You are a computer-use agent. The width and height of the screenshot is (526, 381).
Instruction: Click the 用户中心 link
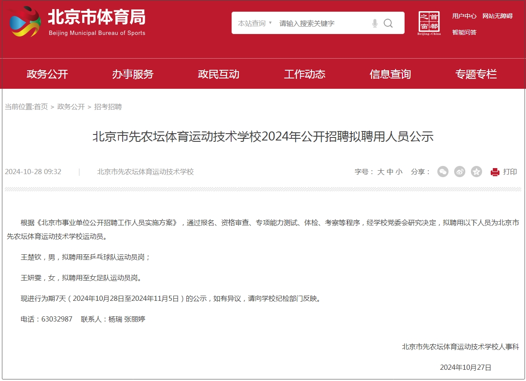click(x=464, y=16)
